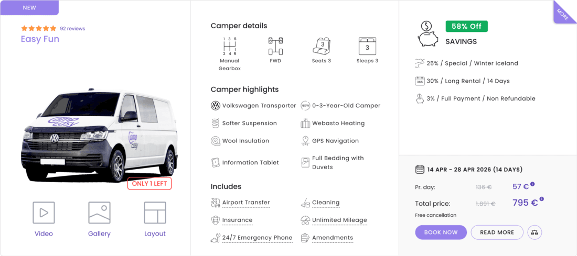Click BOOK NOW button
The image size is (577, 256).
pos(441,232)
